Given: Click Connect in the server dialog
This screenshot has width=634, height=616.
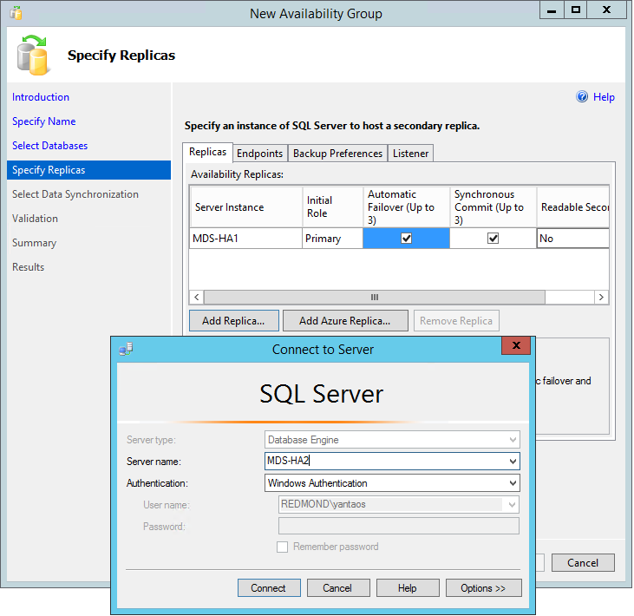Looking at the screenshot, I should (269, 587).
